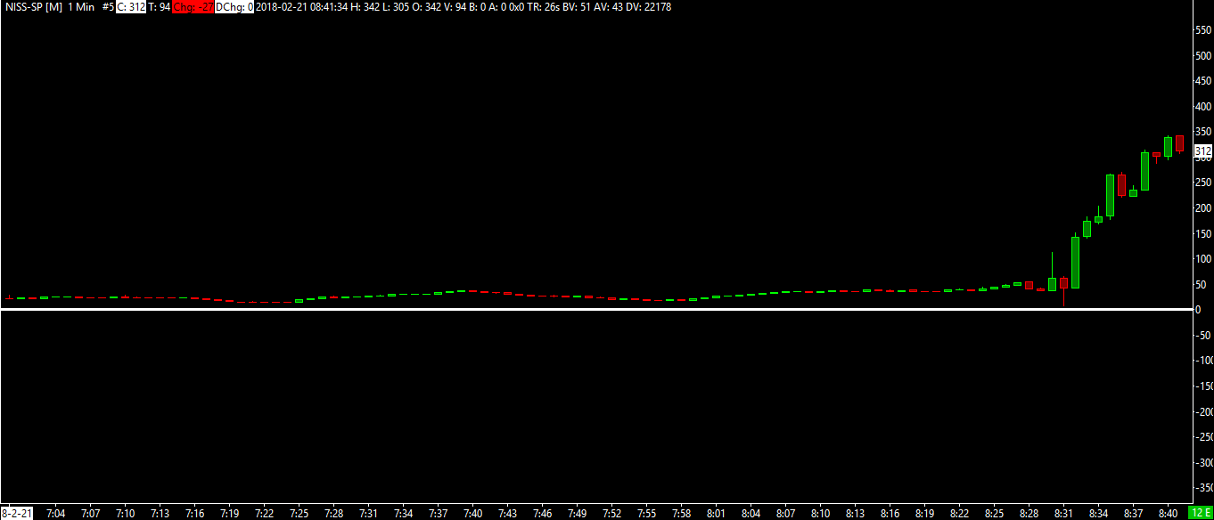Click the 8:10 time axis label
Viewport: 1214px width, 520px height.
(820, 513)
